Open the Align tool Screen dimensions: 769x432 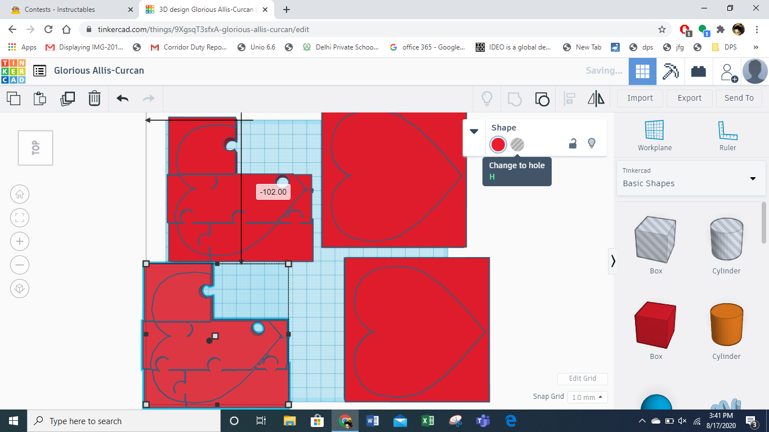[x=569, y=99]
